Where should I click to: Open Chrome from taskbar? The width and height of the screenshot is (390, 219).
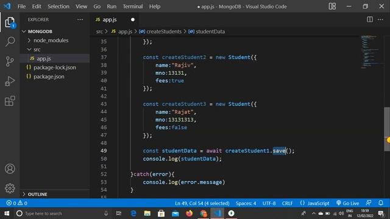coord(204,214)
